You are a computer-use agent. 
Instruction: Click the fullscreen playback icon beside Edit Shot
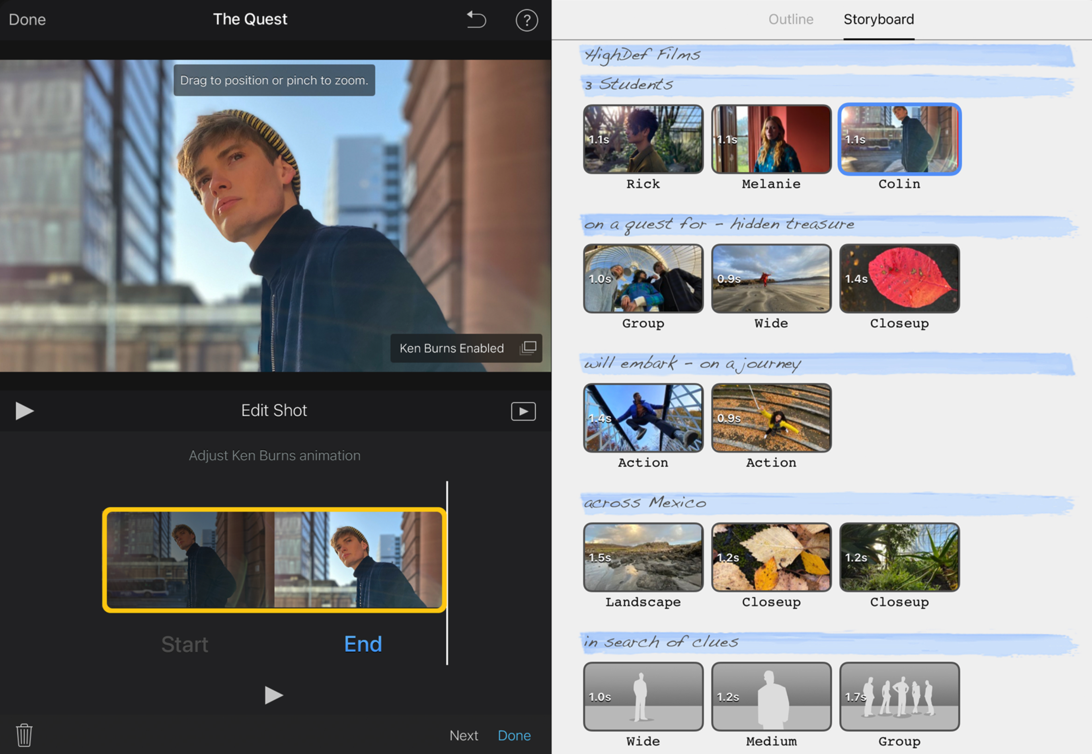523,411
